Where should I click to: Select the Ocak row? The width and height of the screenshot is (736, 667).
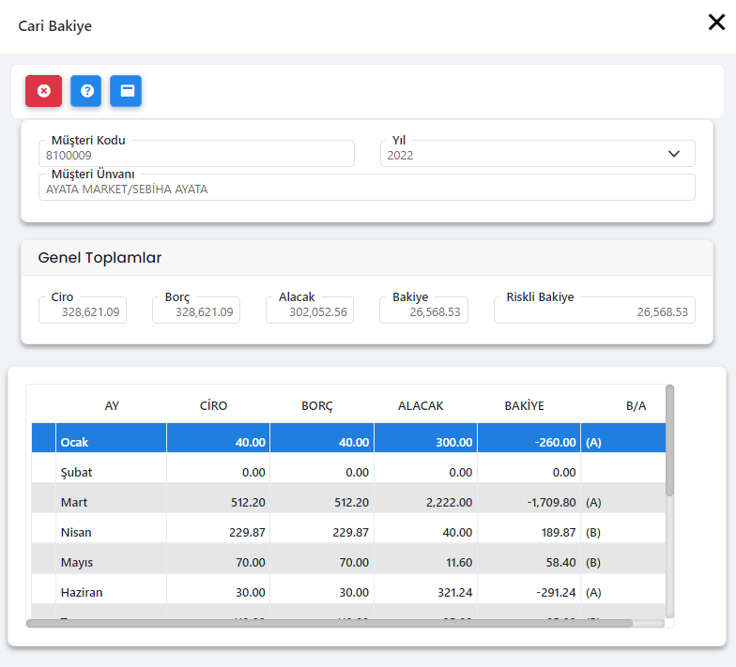(x=113, y=442)
